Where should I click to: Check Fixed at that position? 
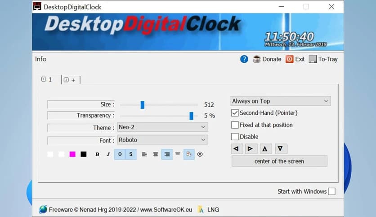coord(235,125)
